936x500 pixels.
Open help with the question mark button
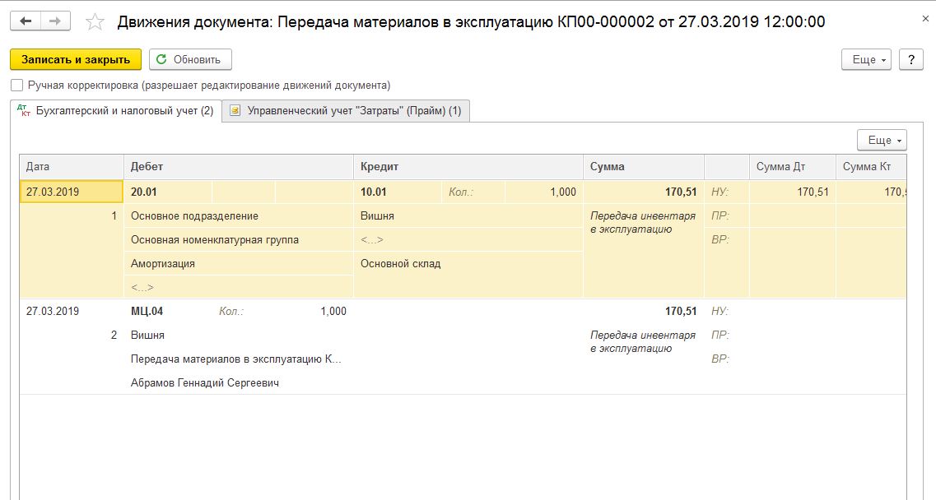pyautogui.click(x=910, y=60)
